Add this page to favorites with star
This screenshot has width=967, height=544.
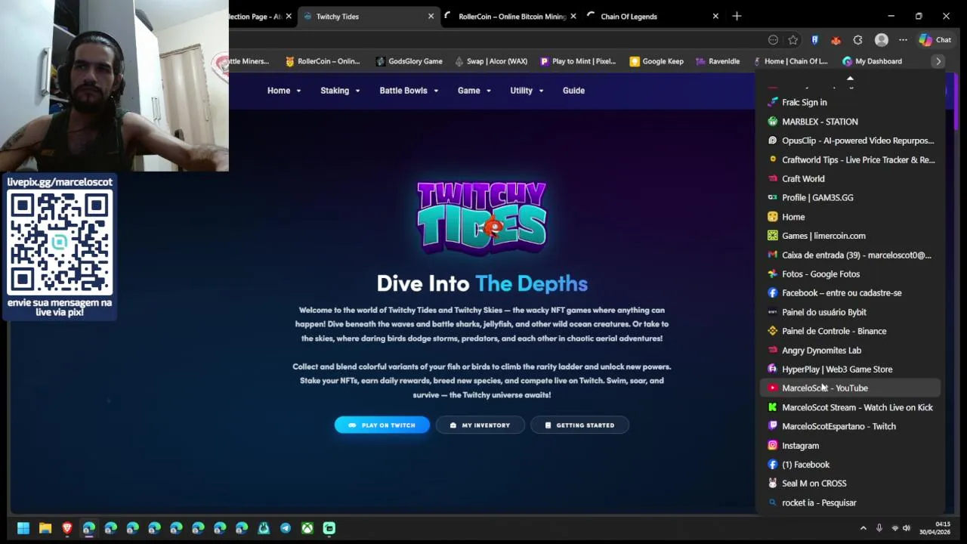tap(792, 40)
